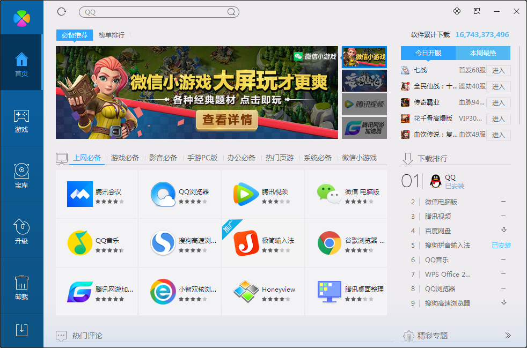The height and width of the screenshot is (348, 527).
Task: Click 查看详情 button on banner
Action: (227, 120)
